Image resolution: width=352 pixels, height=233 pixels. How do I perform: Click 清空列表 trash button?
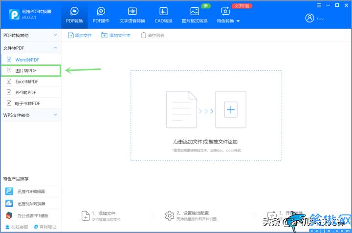pos(153,35)
